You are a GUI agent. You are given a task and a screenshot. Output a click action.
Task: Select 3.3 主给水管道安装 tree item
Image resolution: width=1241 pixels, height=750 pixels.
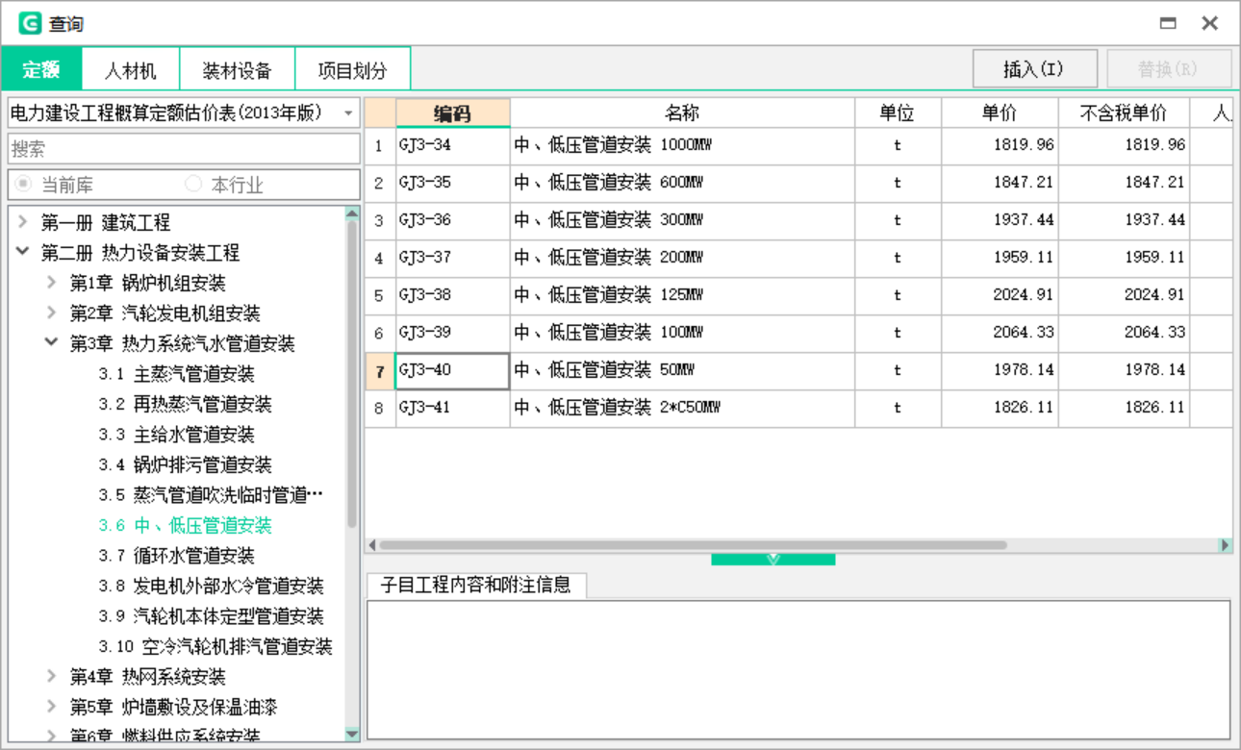click(x=176, y=434)
